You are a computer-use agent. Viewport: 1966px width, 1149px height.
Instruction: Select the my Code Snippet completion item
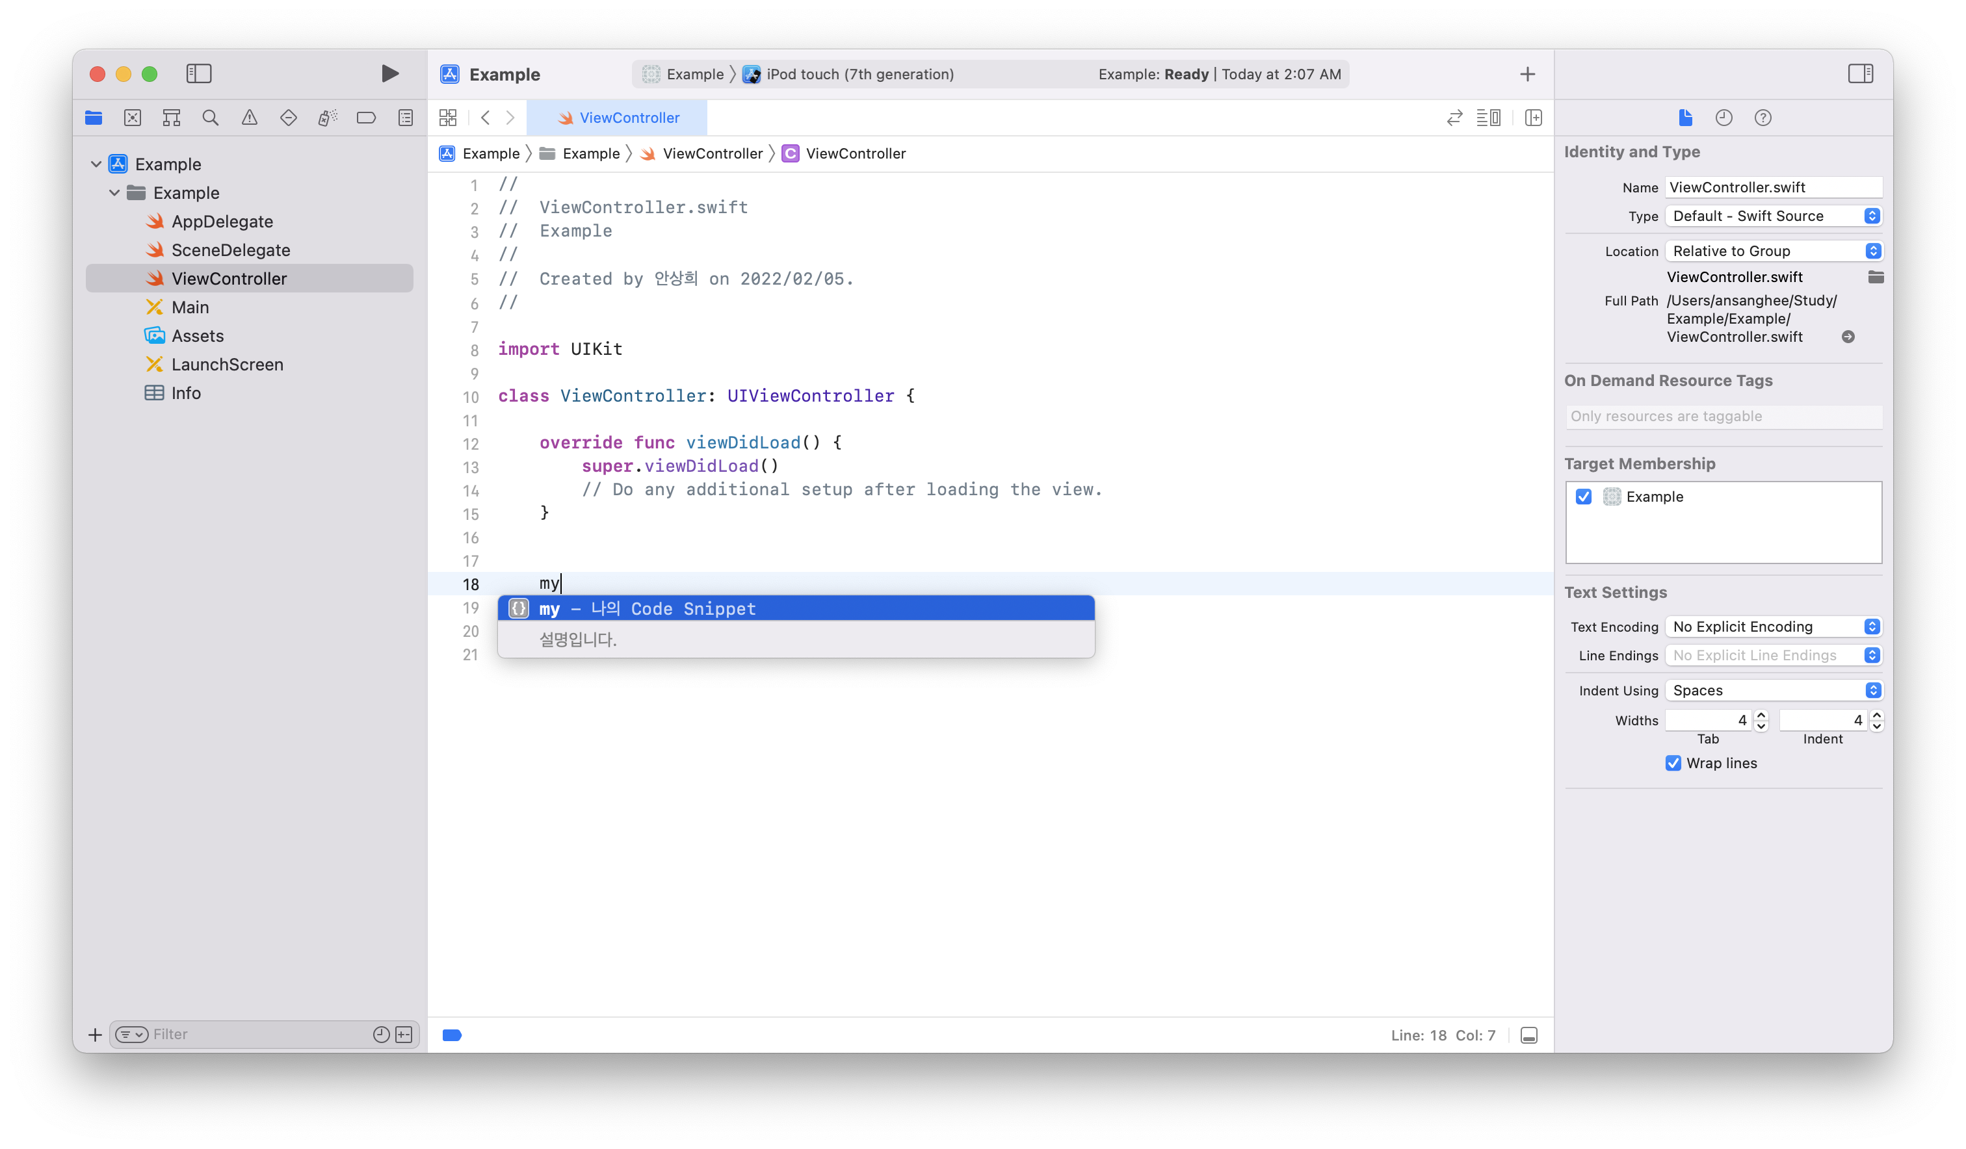796,608
